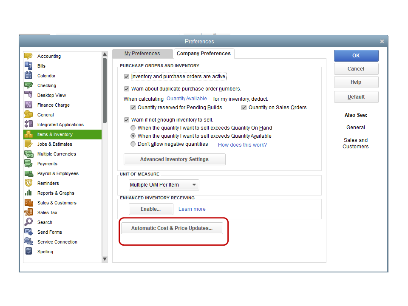Toggle 'Inventory and purchase orders are active' checkbox

point(127,76)
